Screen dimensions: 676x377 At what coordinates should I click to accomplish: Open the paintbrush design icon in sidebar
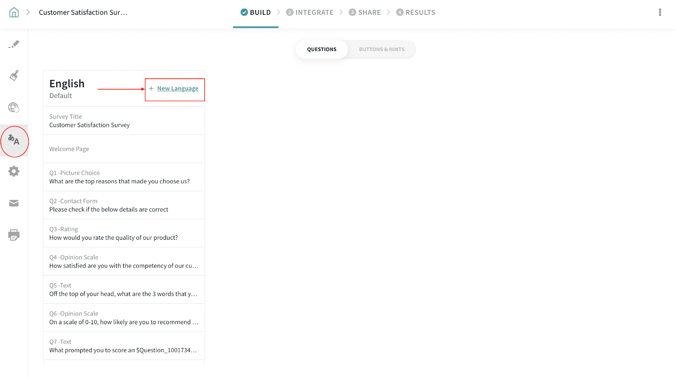click(x=14, y=76)
